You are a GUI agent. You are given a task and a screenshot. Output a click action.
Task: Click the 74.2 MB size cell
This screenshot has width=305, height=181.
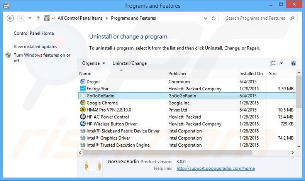click(x=286, y=138)
